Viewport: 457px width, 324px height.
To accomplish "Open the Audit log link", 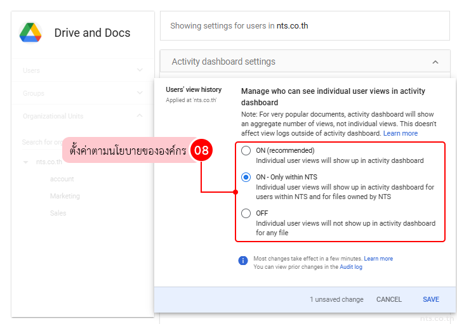I will point(350,268).
